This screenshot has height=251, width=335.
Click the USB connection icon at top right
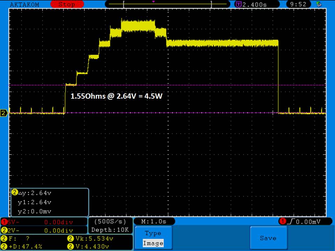[x=318, y=4]
